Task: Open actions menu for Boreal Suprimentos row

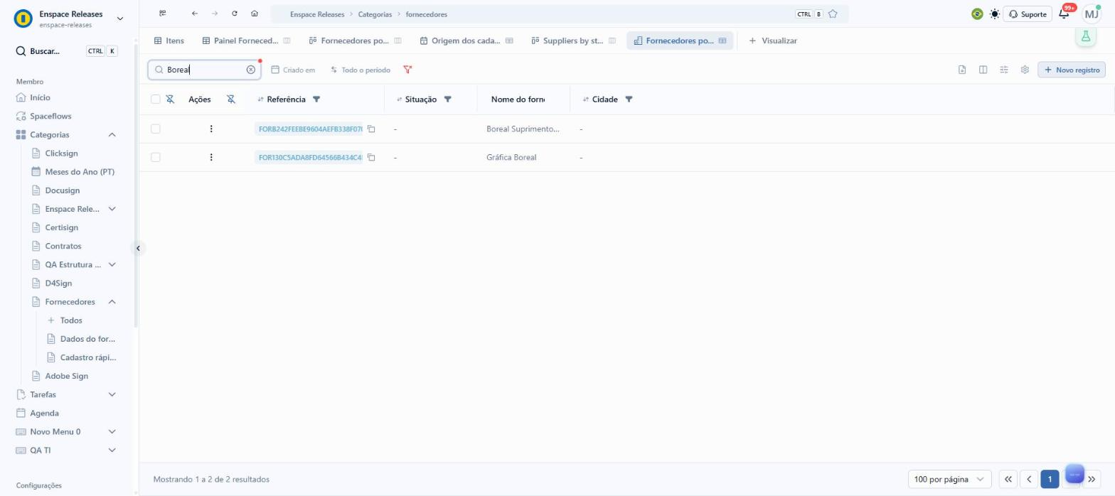Action: point(211,129)
